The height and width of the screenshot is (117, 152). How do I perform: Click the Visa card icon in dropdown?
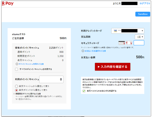tap(115, 31)
